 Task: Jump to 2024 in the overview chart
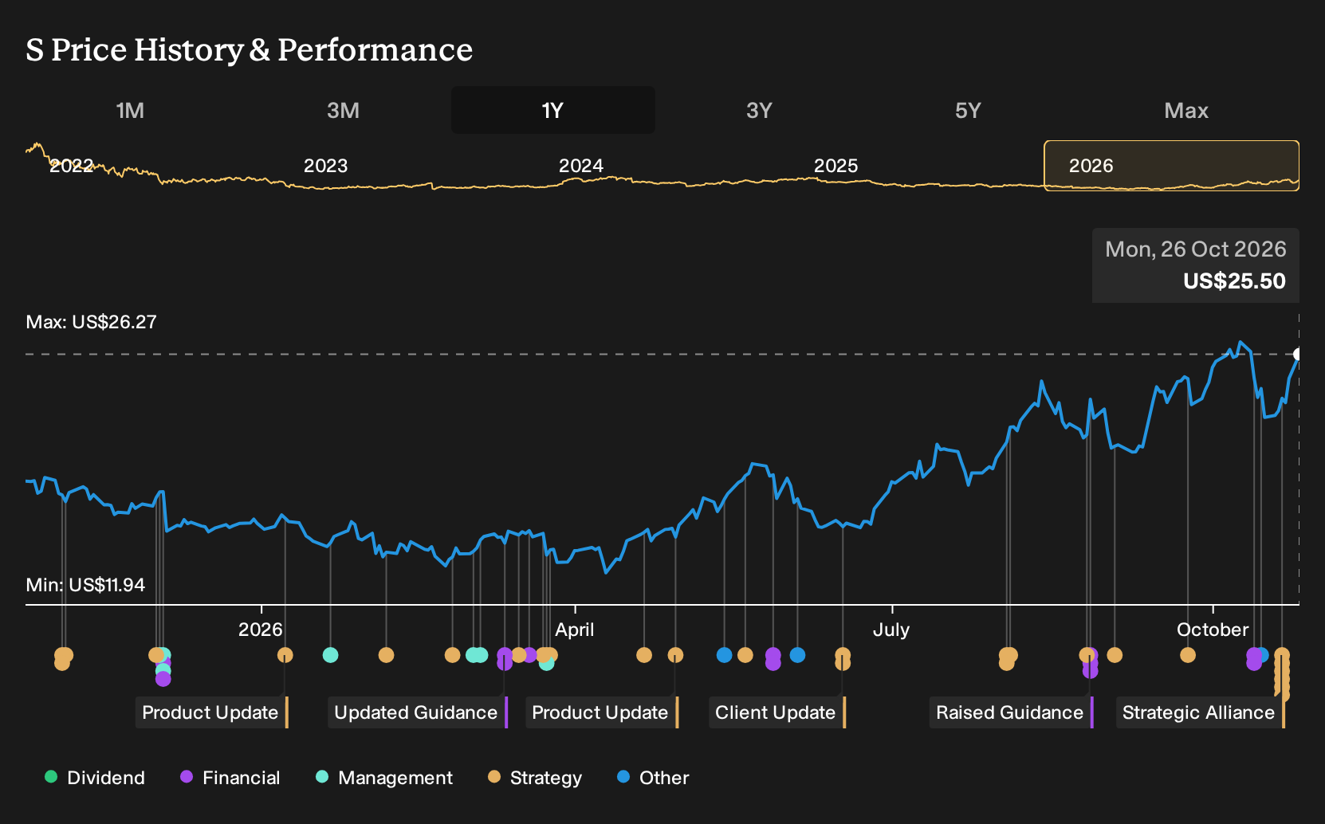[580, 166]
